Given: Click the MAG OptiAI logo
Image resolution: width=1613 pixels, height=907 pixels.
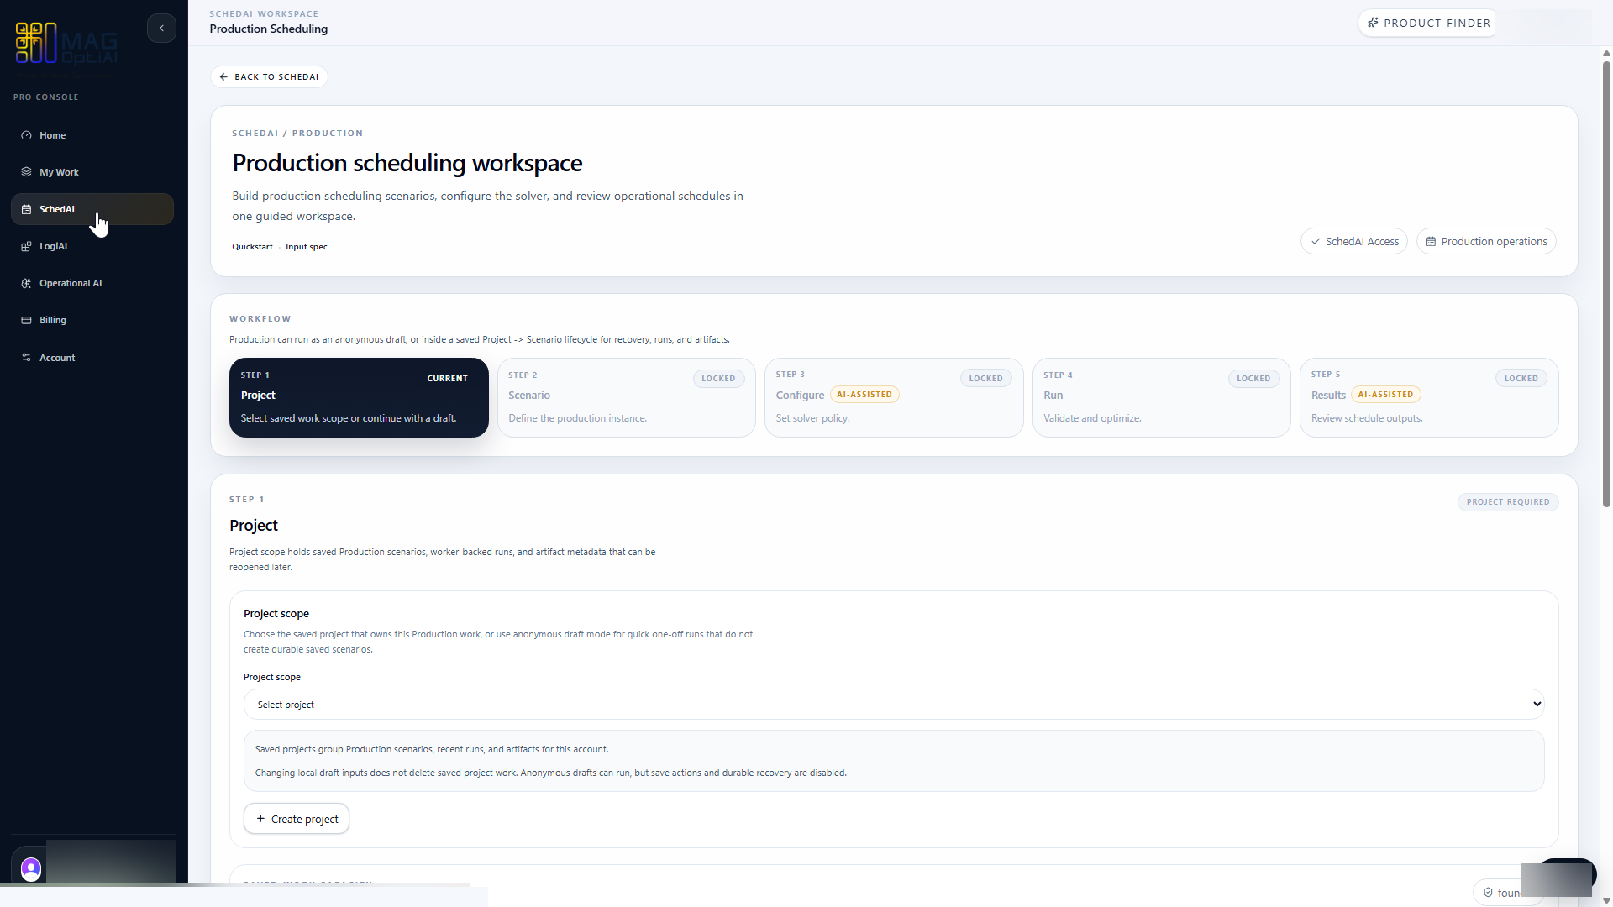Looking at the screenshot, I should click(x=66, y=44).
